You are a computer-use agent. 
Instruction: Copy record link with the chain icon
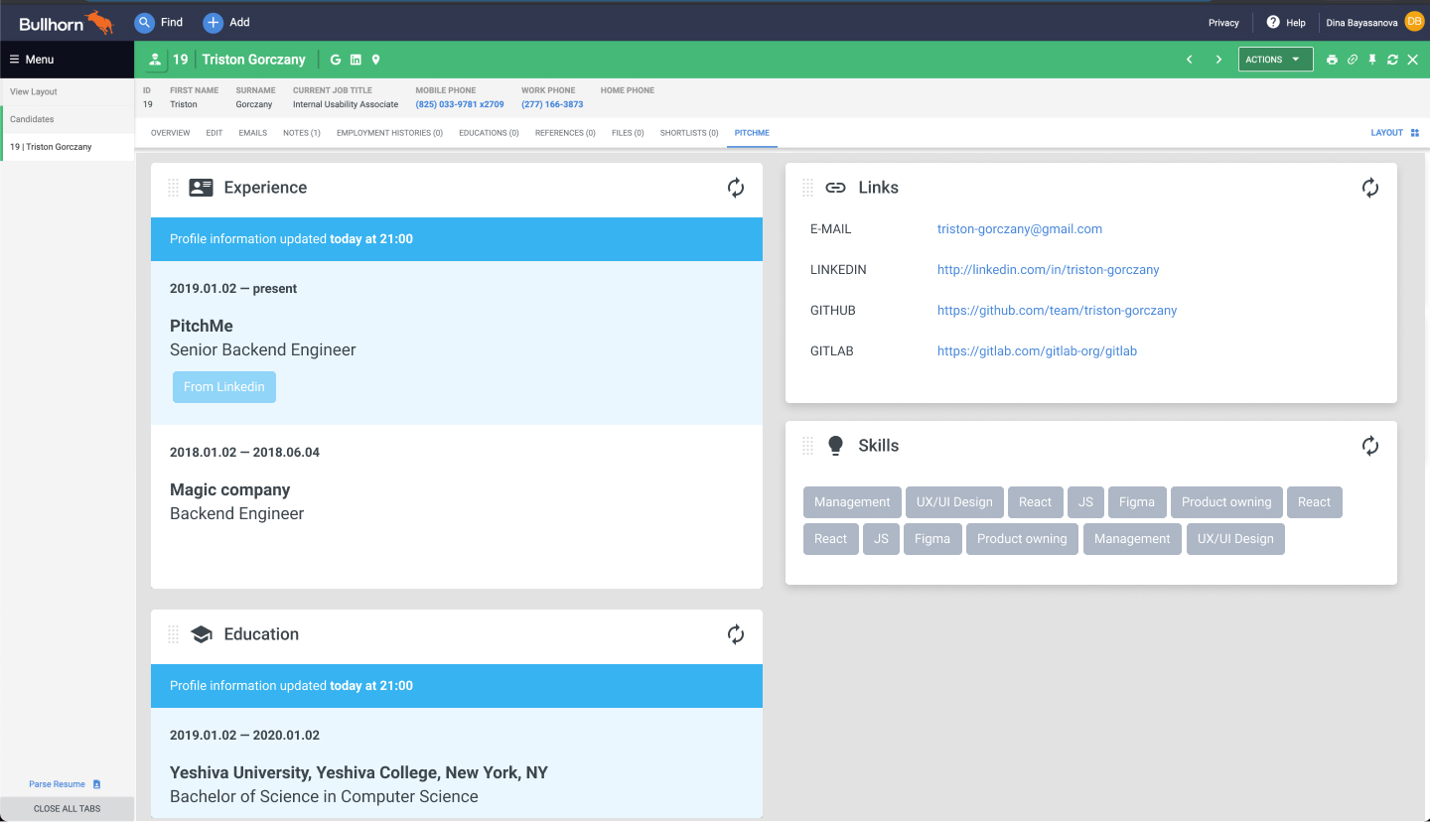point(1353,60)
